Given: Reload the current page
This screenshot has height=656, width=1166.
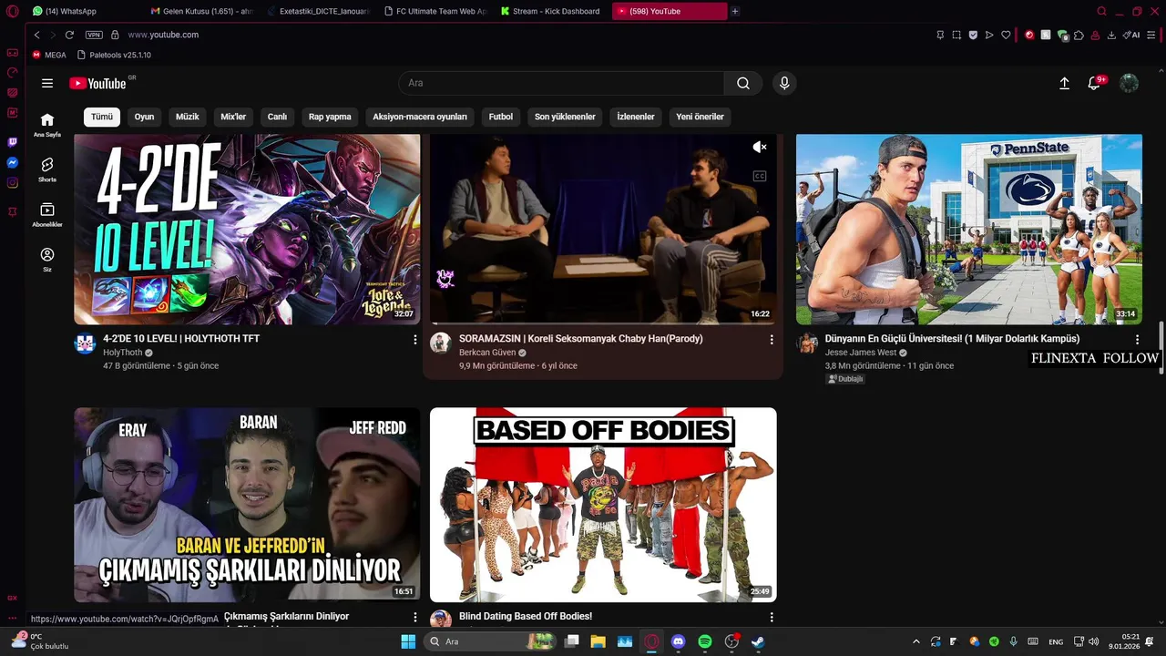Looking at the screenshot, I should tap(69, 35).
